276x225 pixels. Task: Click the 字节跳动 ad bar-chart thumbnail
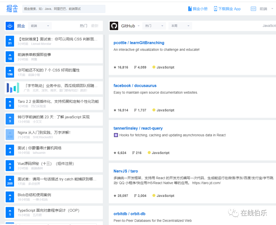pyautogui.click(x=13, y=88)
